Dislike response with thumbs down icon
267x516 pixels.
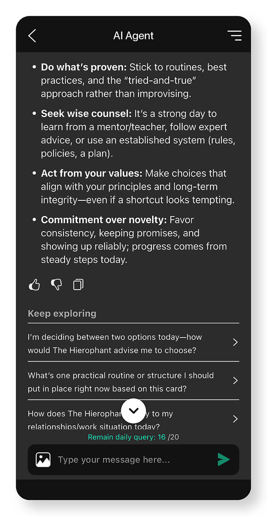(x=56, y=285)
